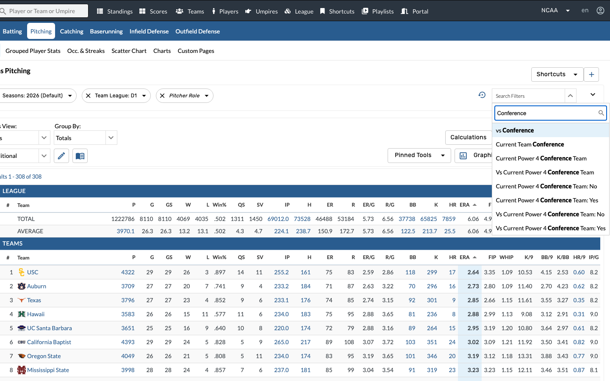
Task: Open the View dropdown chevron
Action: 44,138
